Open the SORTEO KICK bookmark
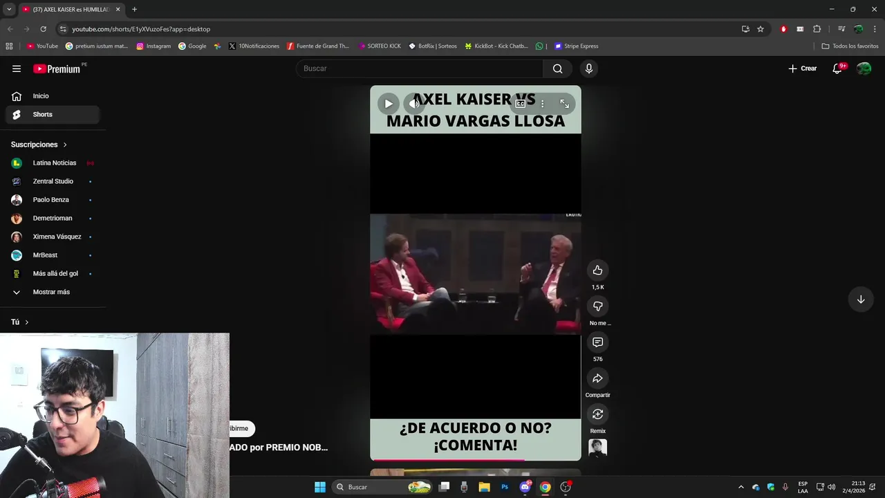Viewport: 885px width, 498px height. [380, 46]
